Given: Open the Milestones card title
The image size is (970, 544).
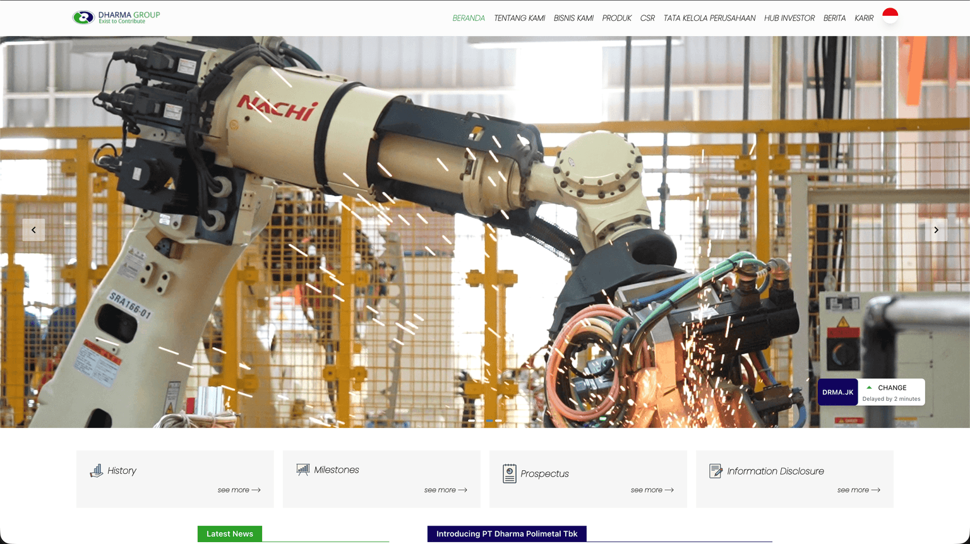Looking at the screenshot, I should tap(337, 470).
